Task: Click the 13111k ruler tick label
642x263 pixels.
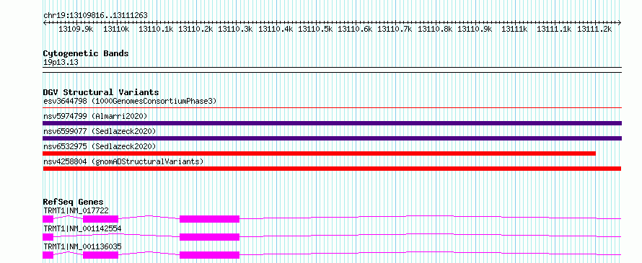Action: [x=514, y=29]
